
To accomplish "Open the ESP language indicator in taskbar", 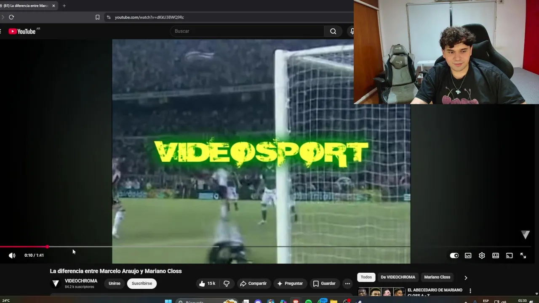I will click(x=486, y=301).
